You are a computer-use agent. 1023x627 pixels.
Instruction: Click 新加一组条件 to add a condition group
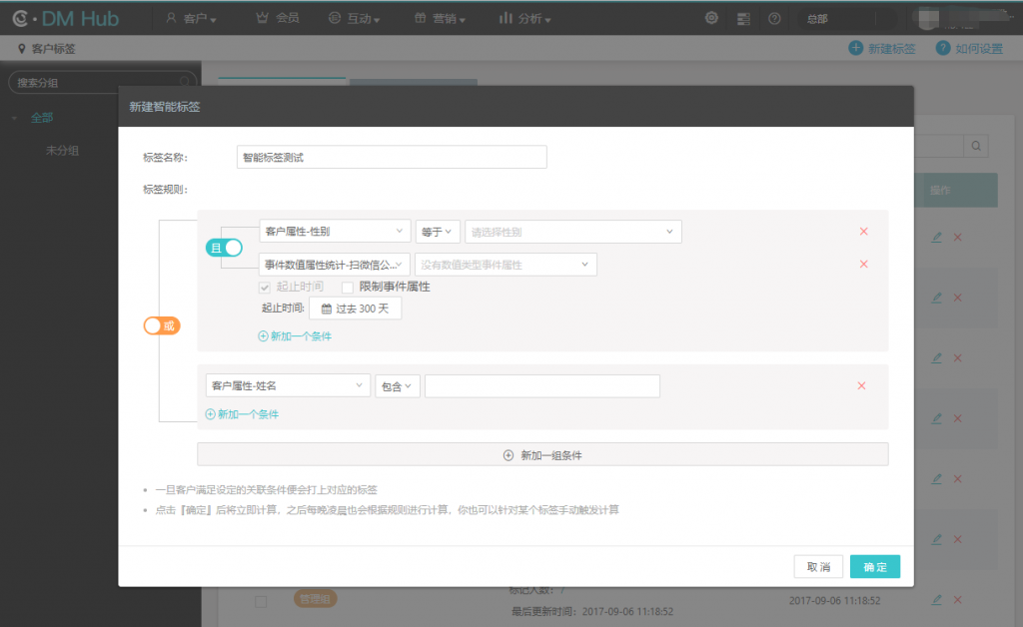542,454
